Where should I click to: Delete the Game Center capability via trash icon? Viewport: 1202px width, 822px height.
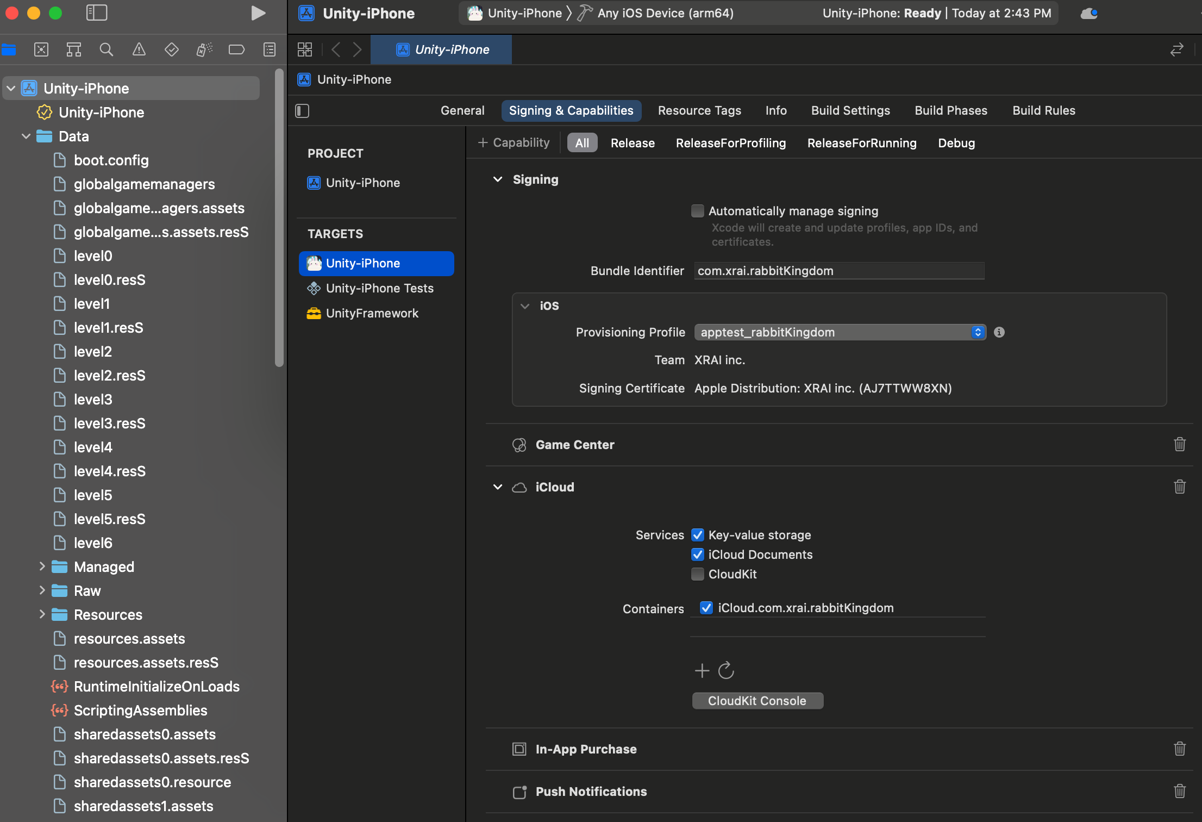pos(1179,444)
